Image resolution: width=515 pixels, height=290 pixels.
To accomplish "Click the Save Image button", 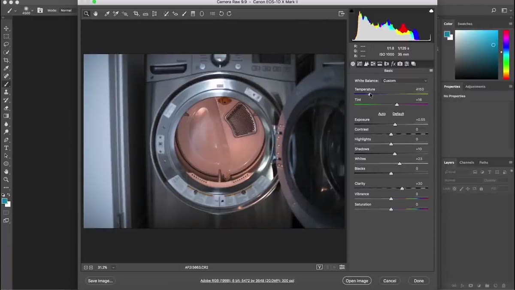I will 100,281.
